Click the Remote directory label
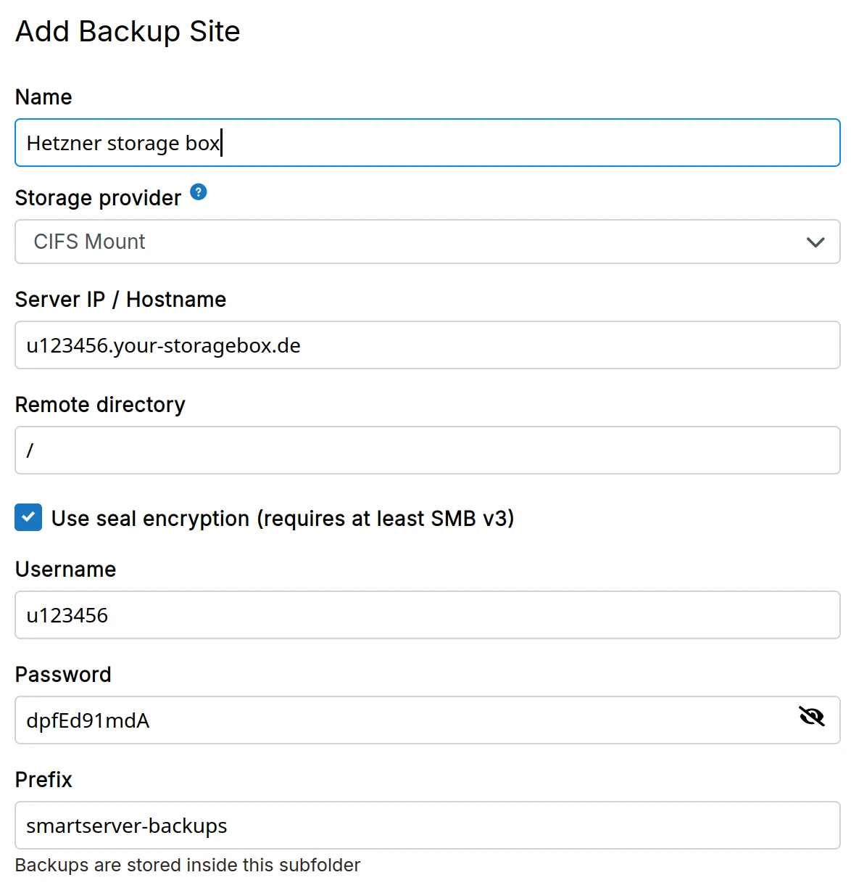851x888 pixels. pos(100,405)
